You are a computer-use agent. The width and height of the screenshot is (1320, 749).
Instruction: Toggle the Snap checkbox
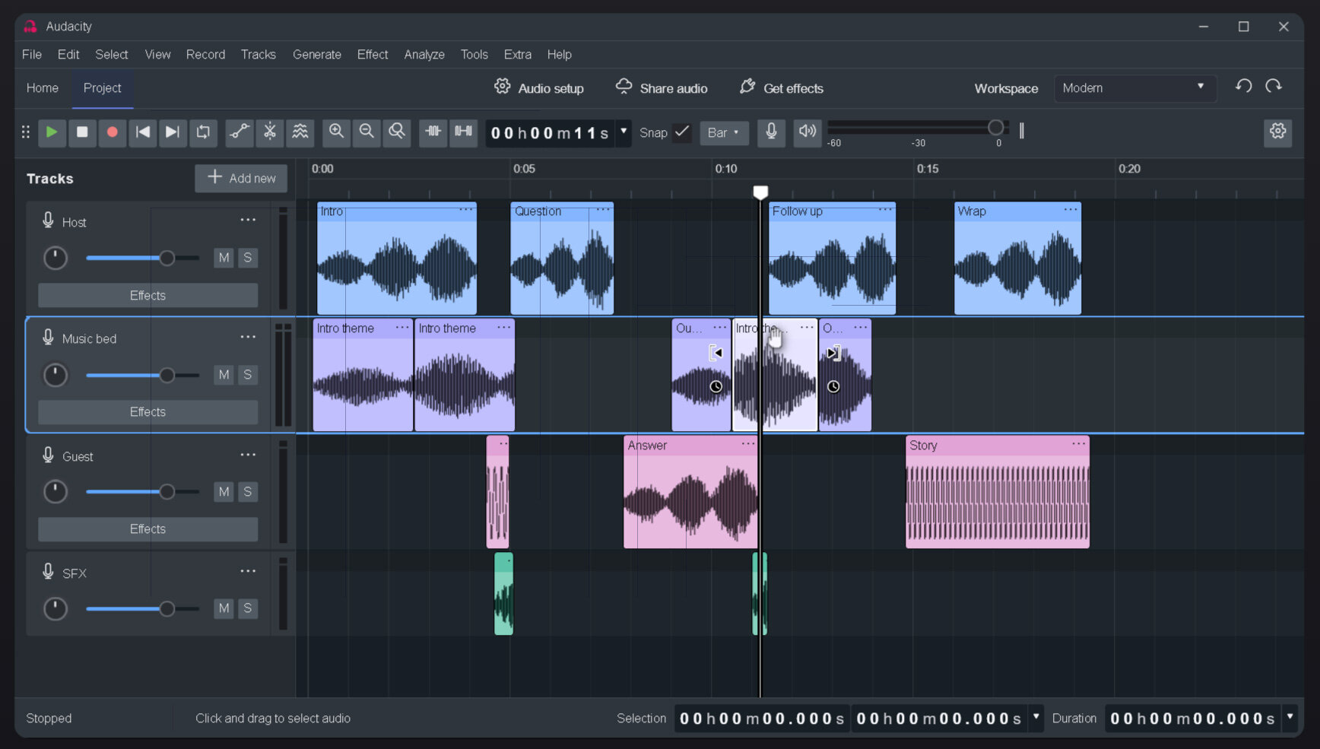(682, 132)
